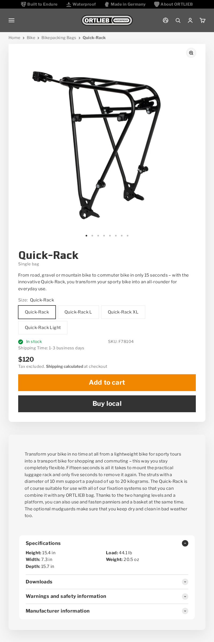Screen dimensions: 214x642
Task: Select the Quick-Rack L size option
Action: [x=78, y=312]
